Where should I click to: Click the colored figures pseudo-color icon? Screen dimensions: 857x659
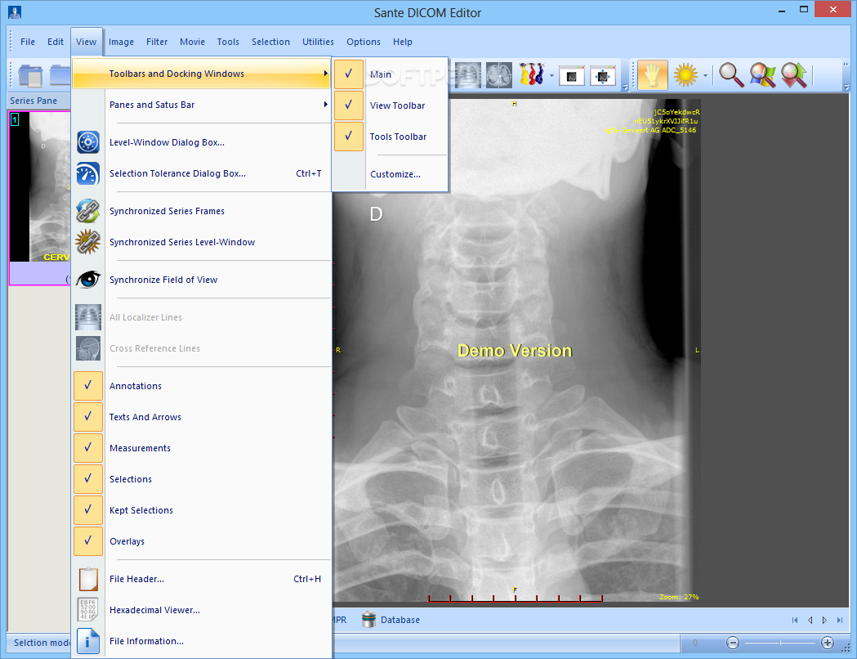tap(532, 74)
